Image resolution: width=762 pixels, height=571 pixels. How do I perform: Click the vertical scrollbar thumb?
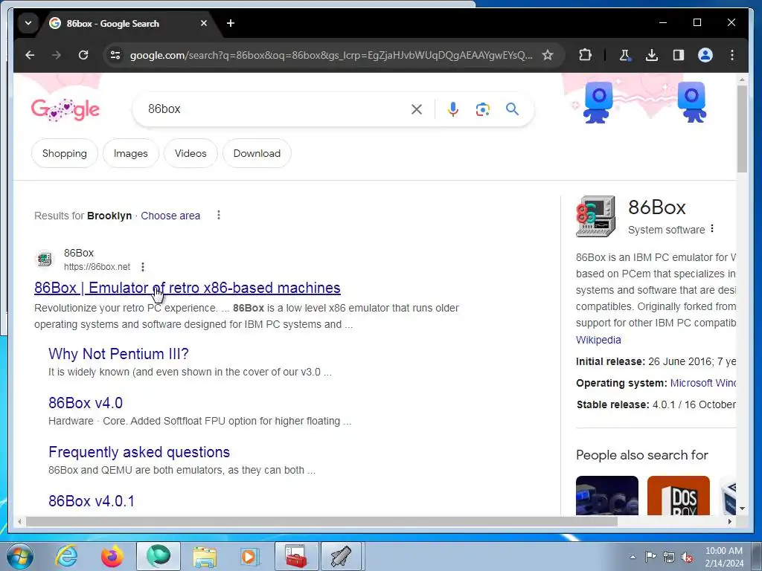[x=742, y=129]
